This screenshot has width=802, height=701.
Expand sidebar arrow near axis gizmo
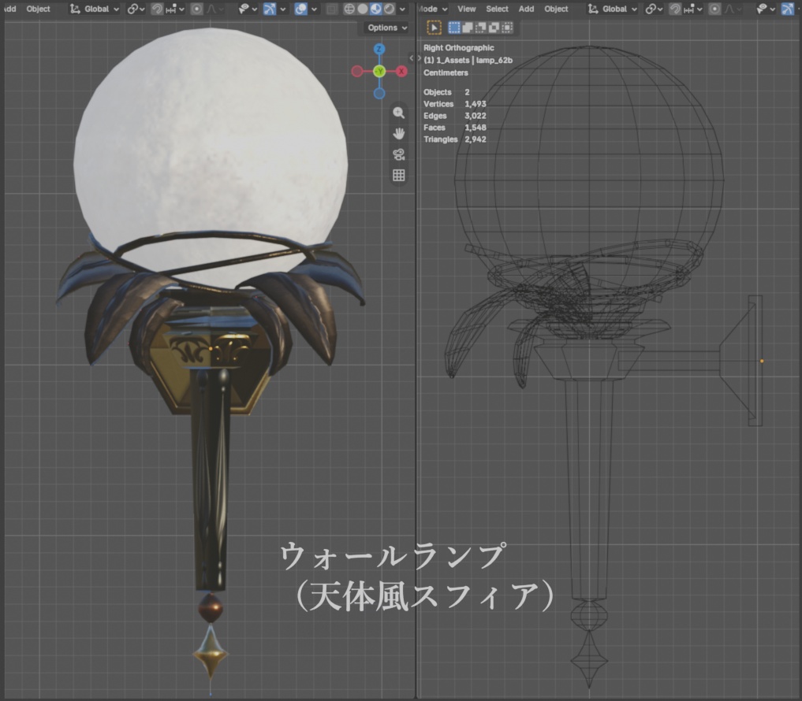(412, 57)
